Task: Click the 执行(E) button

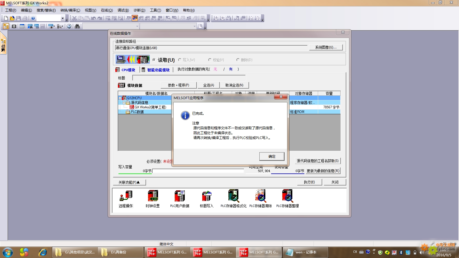Action: (309, 182)
